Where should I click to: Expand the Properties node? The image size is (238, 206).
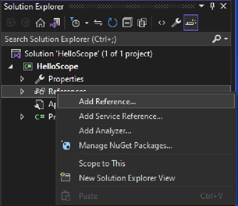pyautogui.click(x=22, y=79)
